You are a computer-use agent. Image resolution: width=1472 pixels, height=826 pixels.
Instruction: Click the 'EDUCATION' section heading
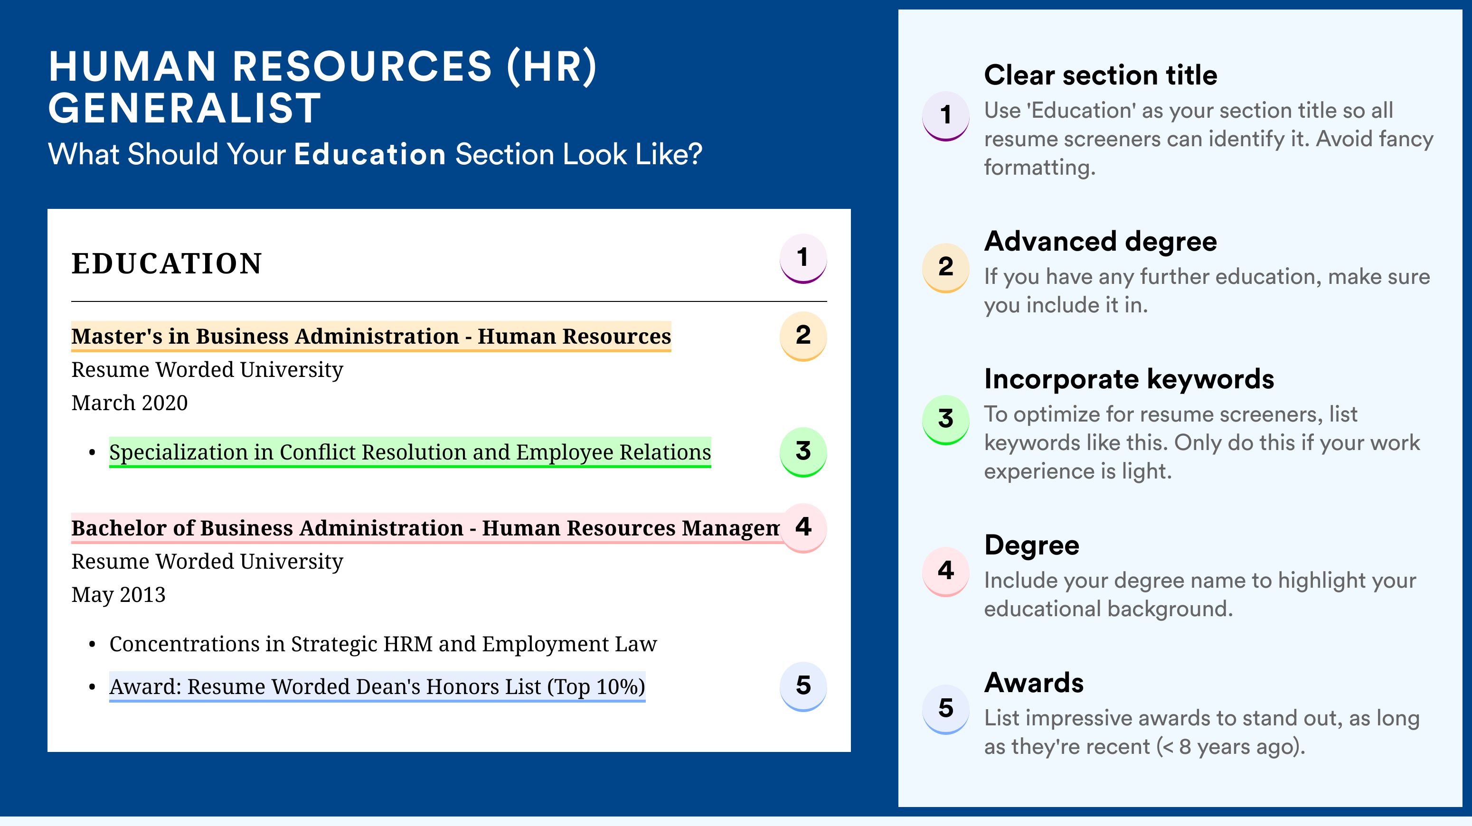point(167,264)
